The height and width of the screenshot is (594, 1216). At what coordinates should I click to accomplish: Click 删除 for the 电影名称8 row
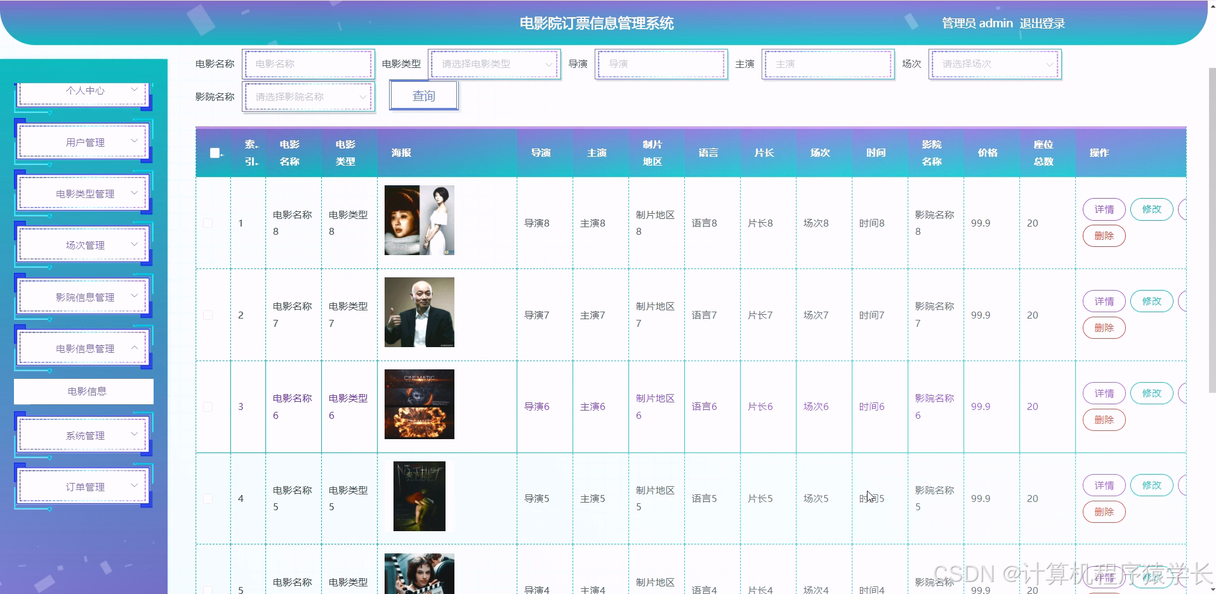pos(1104,236)
